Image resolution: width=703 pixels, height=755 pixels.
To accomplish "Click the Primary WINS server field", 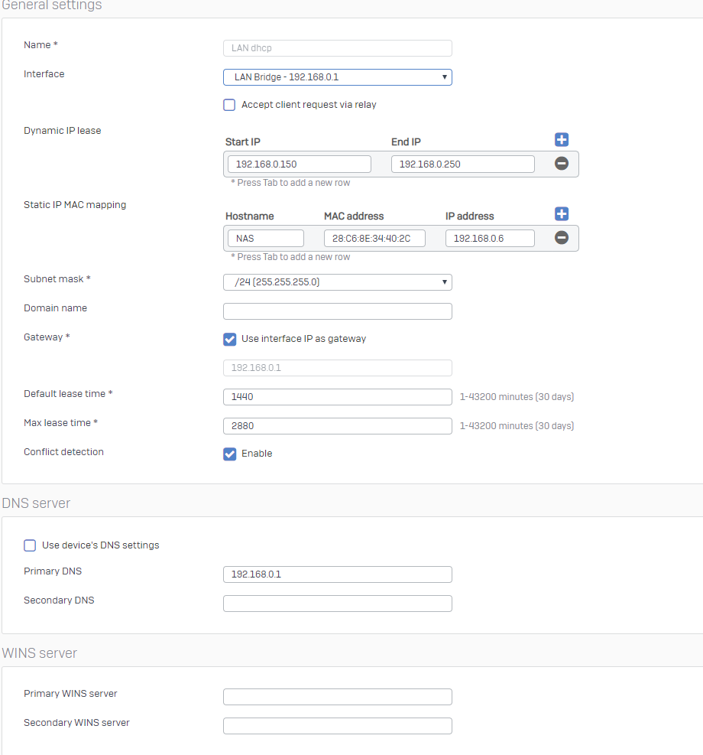I will point(338,697).
